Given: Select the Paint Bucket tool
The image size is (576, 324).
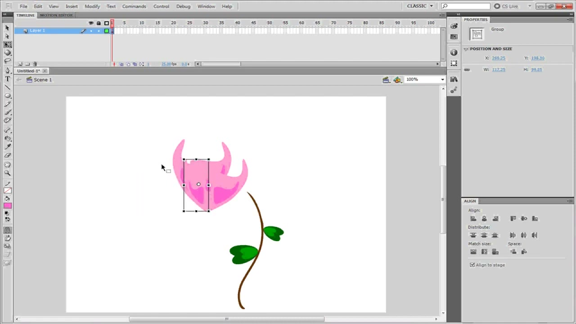Looking at the screenshot, I should 7,139.
